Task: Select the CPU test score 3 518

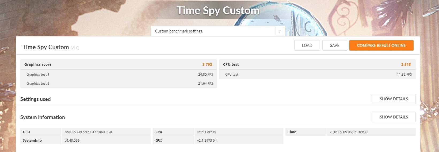Action: [x=406, y=64]
